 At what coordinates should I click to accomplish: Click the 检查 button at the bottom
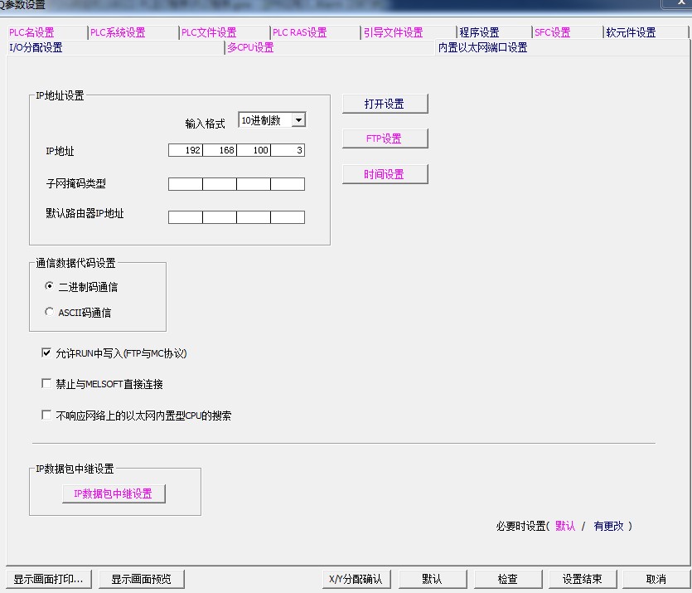click(x=507, y=579)
